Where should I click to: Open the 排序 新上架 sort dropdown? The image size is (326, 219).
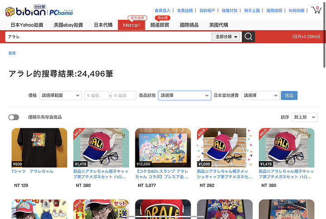(305, 117)
